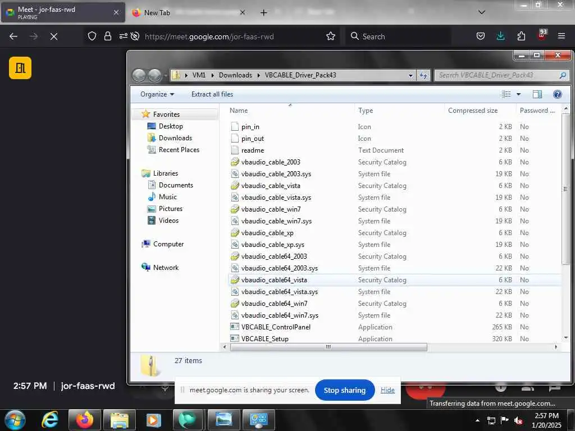The height and width of the screenshot is (431, 575).
Task: Open the Firefox extensions puzzle icon
Action: [521, 36]
